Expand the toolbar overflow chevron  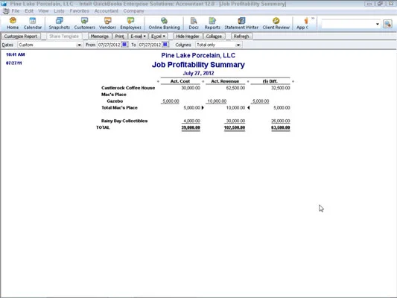pos(313,18)
